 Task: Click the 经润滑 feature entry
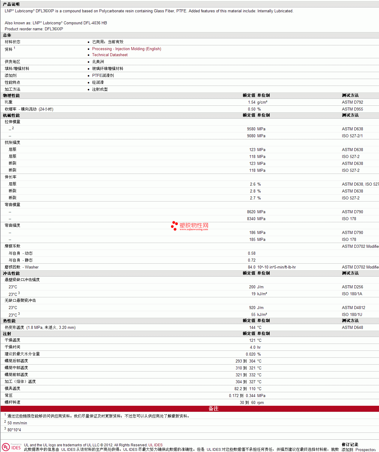98,82
